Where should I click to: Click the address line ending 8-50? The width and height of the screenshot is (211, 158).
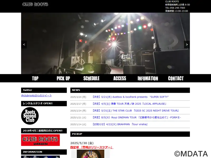point(178,5)
